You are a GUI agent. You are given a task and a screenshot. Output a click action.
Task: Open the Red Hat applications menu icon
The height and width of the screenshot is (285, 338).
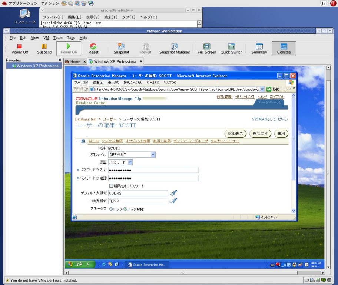pos(4,3)
